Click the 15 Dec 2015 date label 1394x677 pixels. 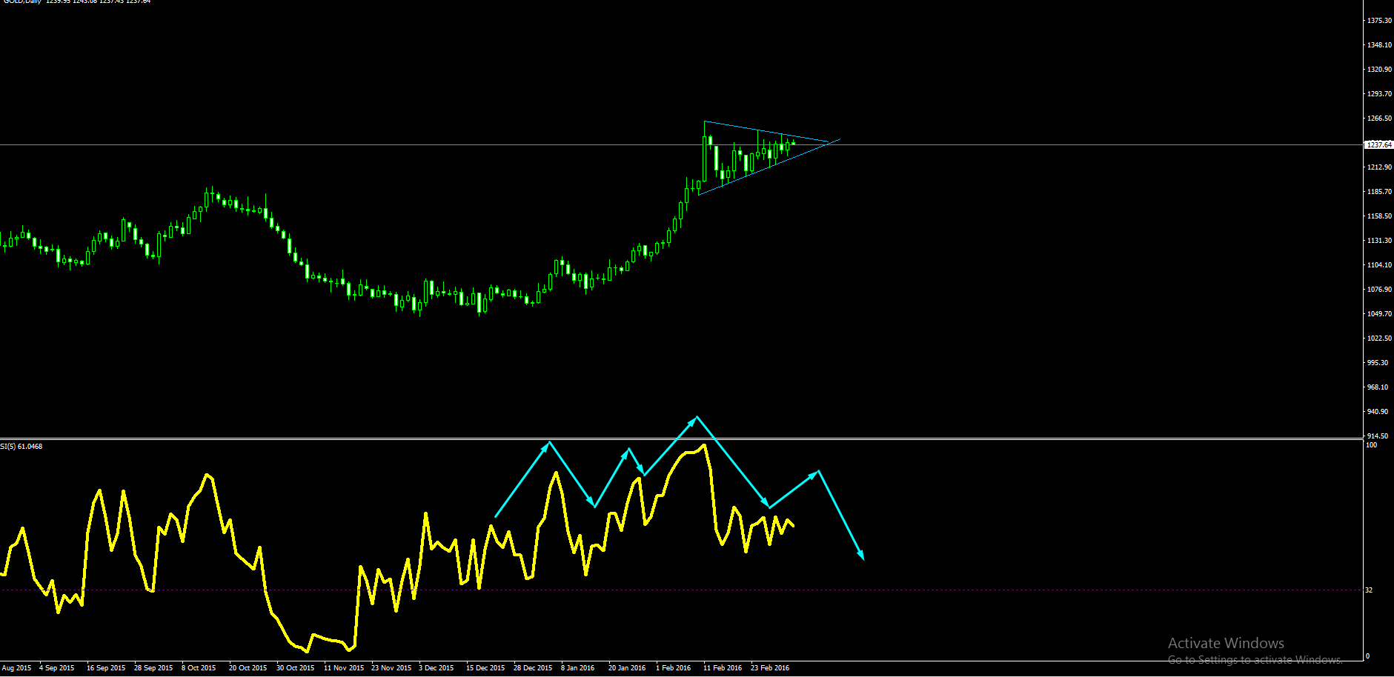[x=485, y=668]
